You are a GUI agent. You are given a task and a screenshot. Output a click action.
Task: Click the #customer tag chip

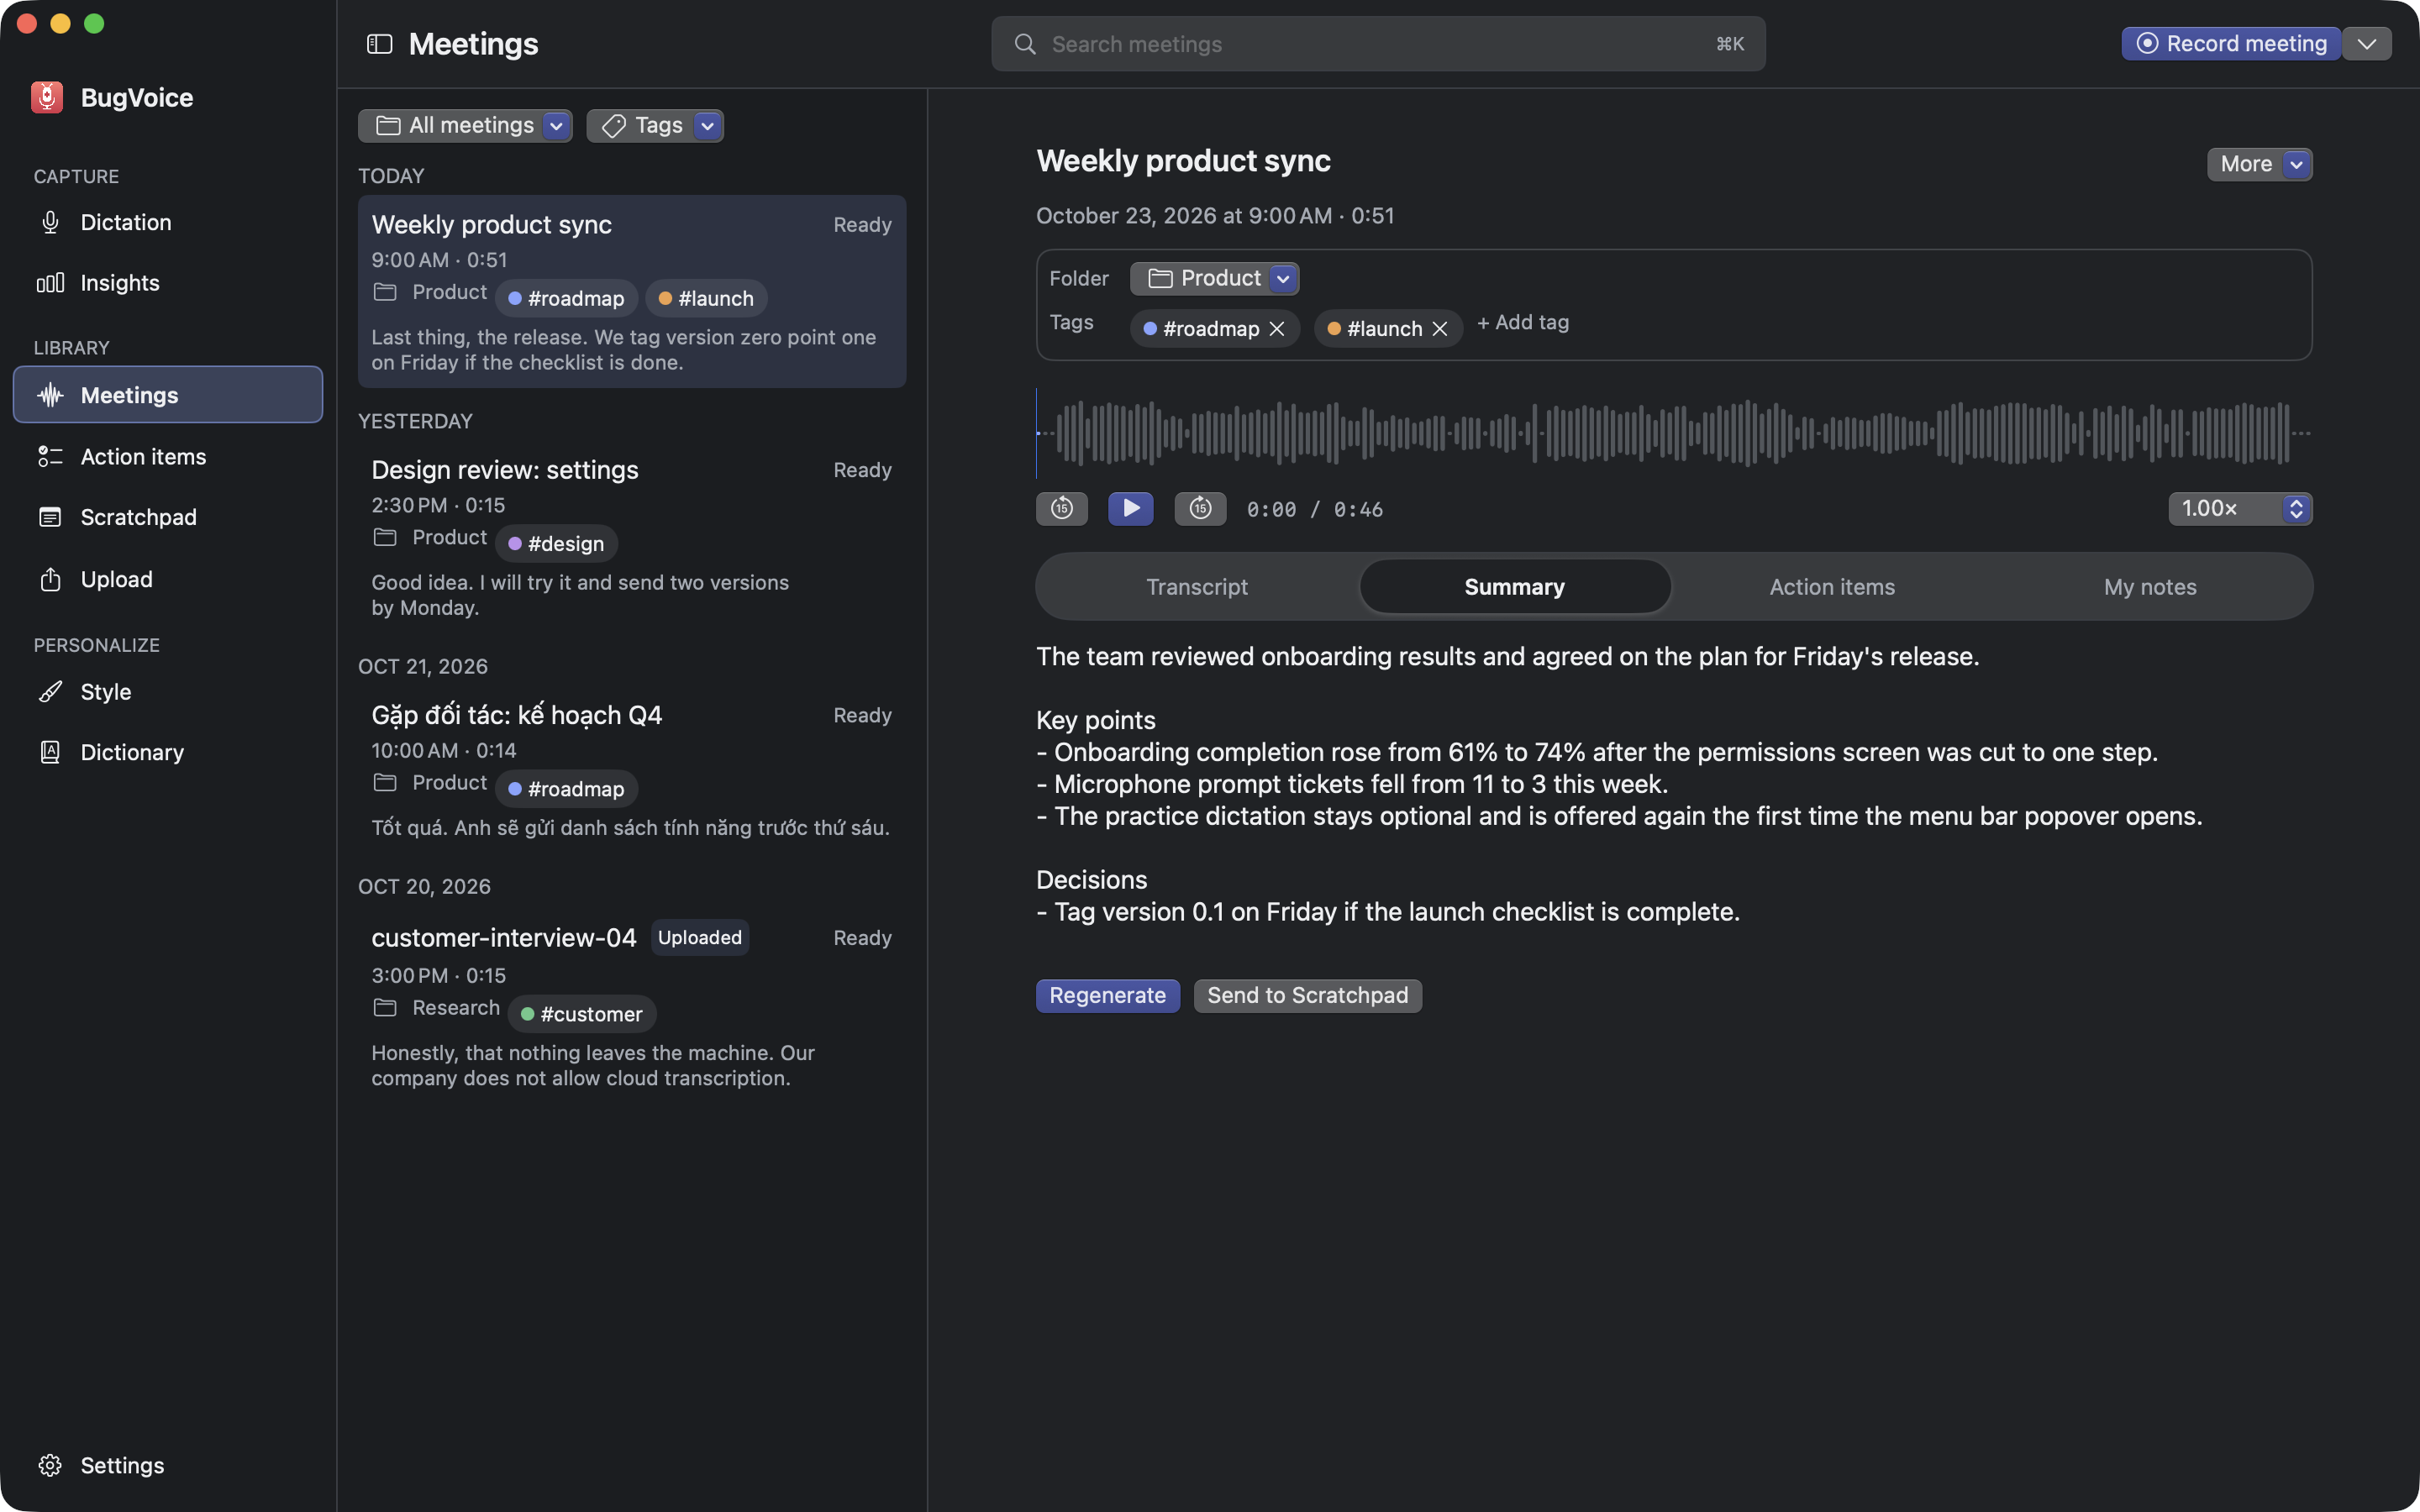pyautogui.click(x=582, y=1014)
